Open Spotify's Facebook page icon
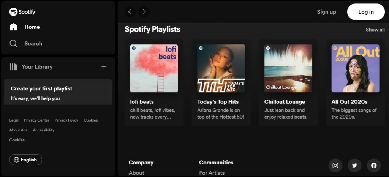 tap(374, 166)
